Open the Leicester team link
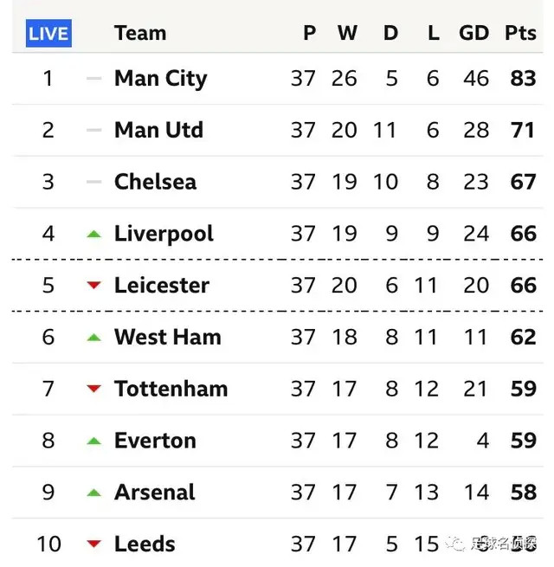Image resolution: width=554 pixels, height=567 pixels. 162,286
